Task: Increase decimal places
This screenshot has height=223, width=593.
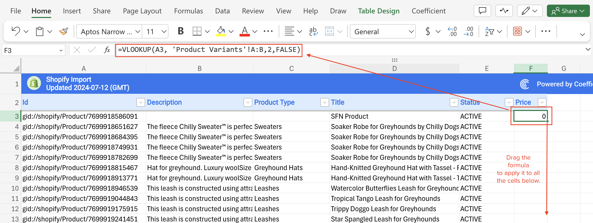Action: tap(452, 31)
